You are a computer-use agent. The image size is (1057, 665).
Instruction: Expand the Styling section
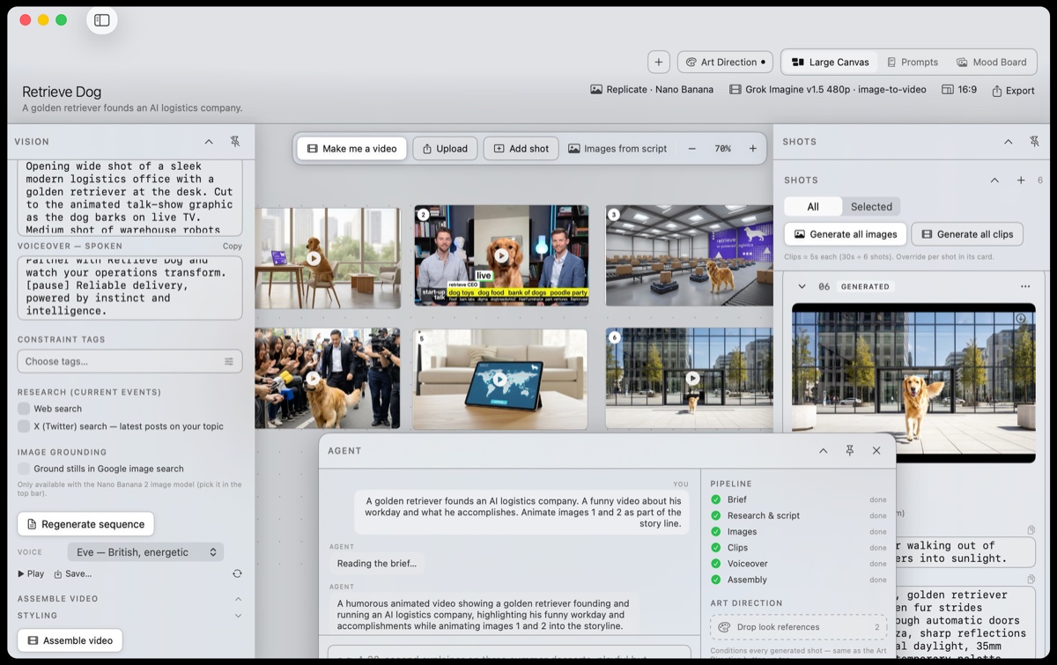[238, 616]
